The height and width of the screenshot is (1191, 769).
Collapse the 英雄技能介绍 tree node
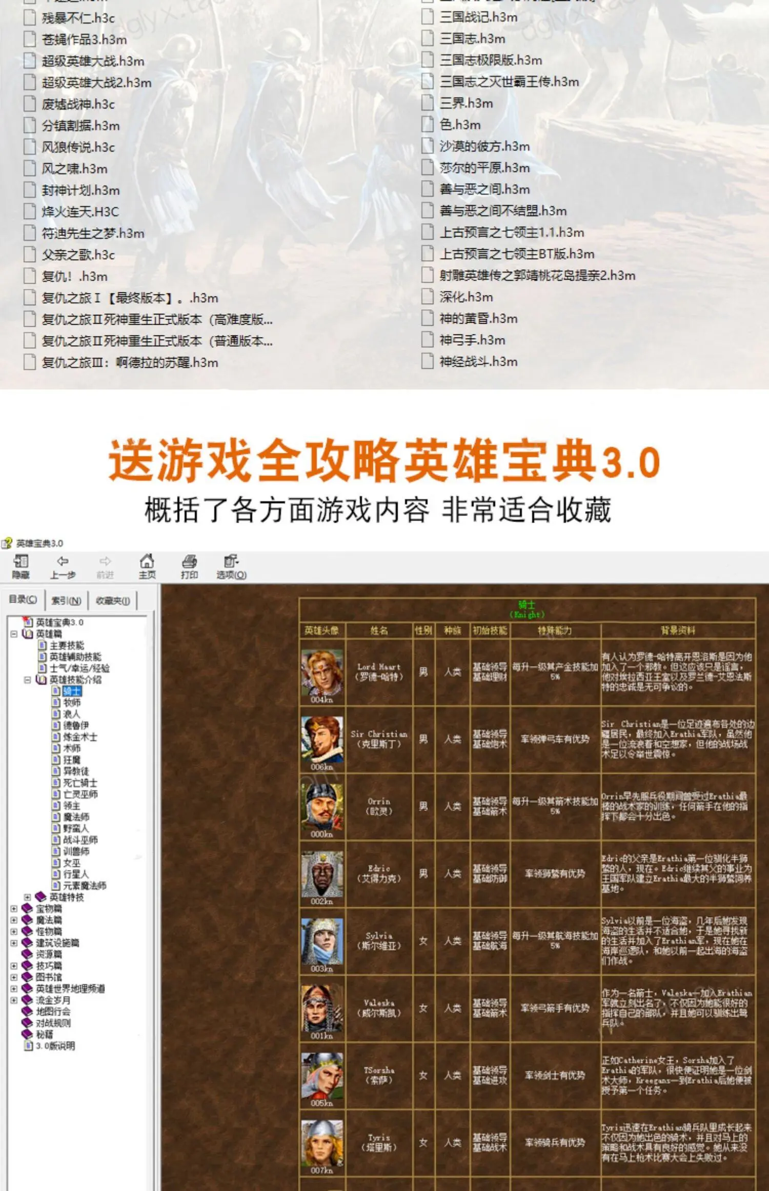[27, 680]
